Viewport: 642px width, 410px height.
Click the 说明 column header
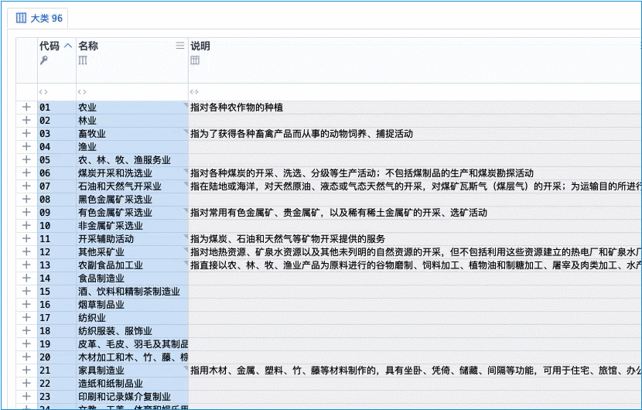coord(200,46)
